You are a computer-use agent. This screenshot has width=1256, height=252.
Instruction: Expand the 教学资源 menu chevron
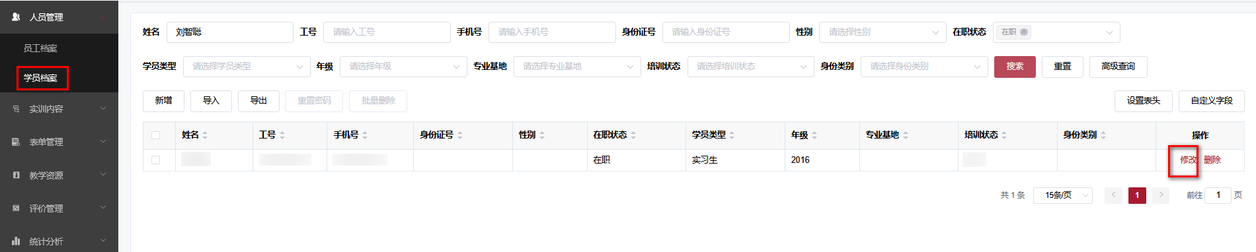click(x=103, y=174)
